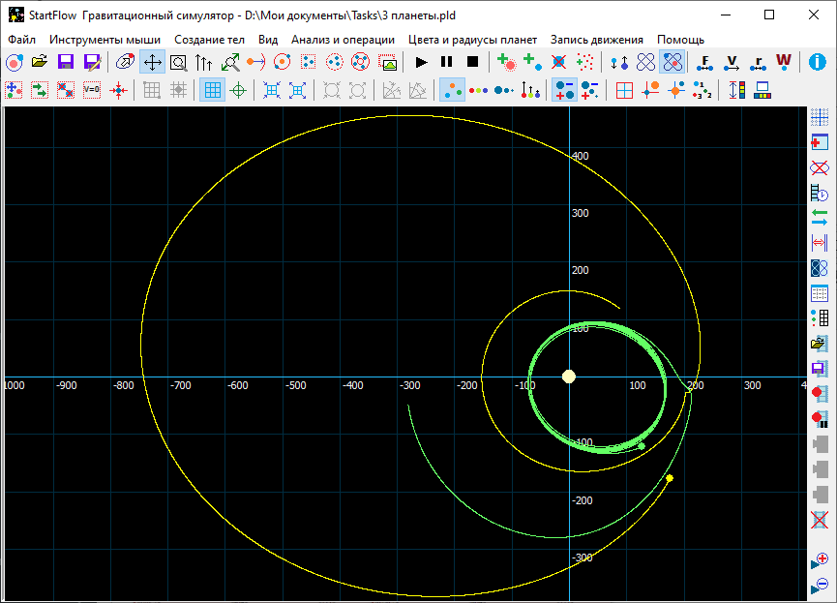
Task: Click the decreasing blue circles size icon
Action: coord(504,90)
